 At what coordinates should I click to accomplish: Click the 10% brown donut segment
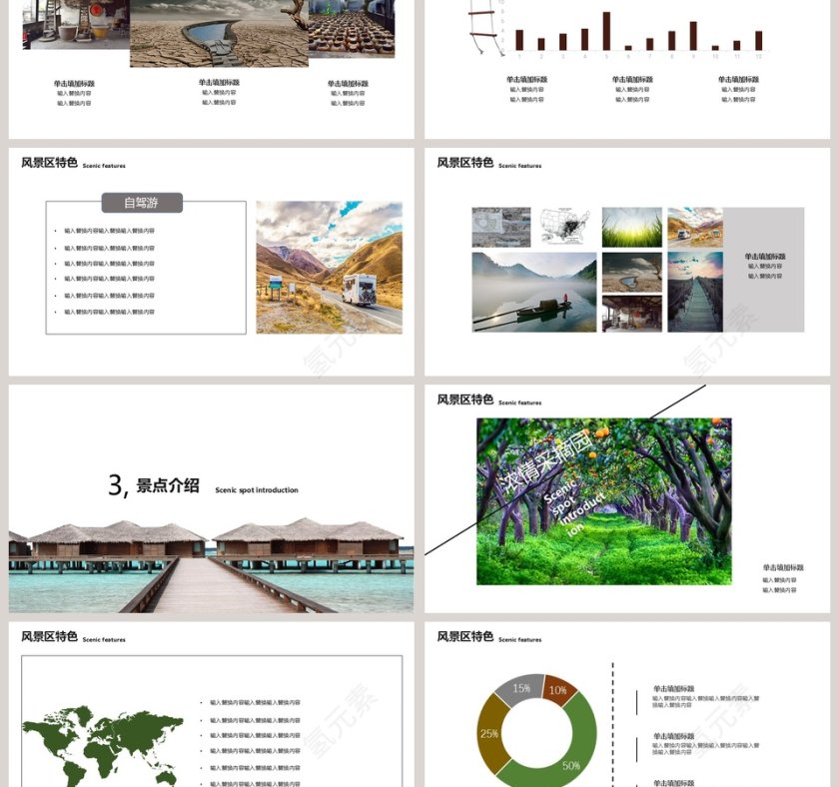tap(559, 690)
